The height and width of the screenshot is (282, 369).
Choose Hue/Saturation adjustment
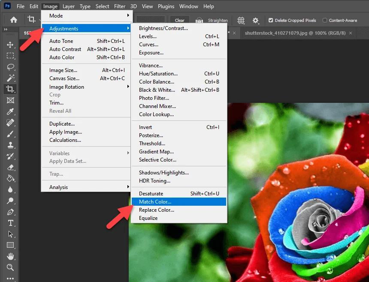[x=179, y=74]
